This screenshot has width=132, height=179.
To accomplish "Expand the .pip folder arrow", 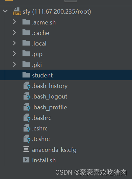I will 14,54.
